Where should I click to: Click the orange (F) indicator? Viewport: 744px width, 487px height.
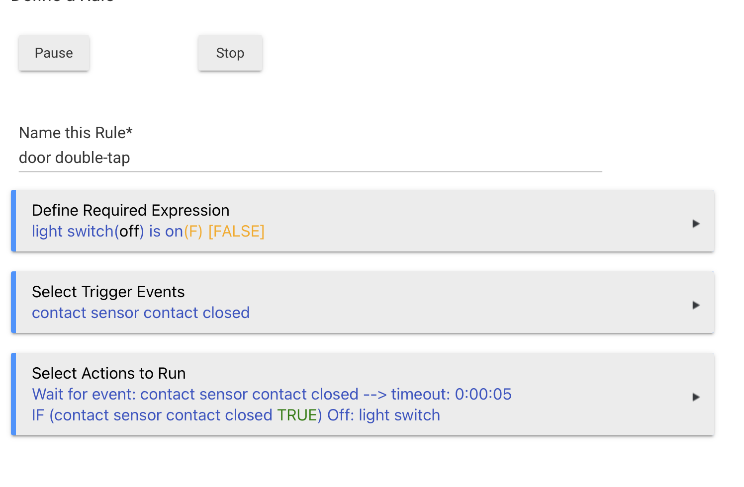[193, 232]
